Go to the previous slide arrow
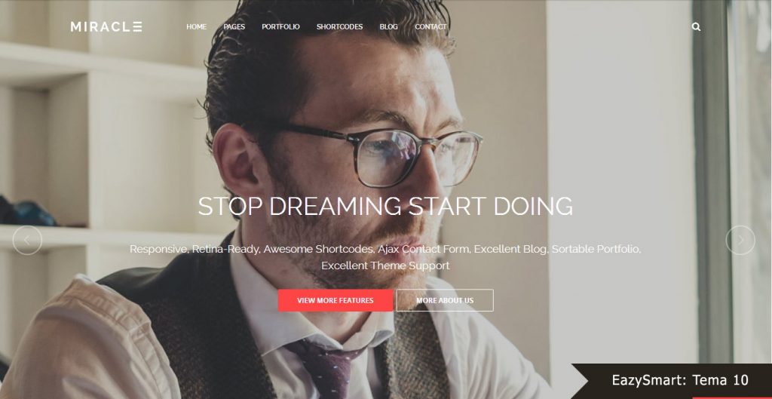 coord(27,241)
